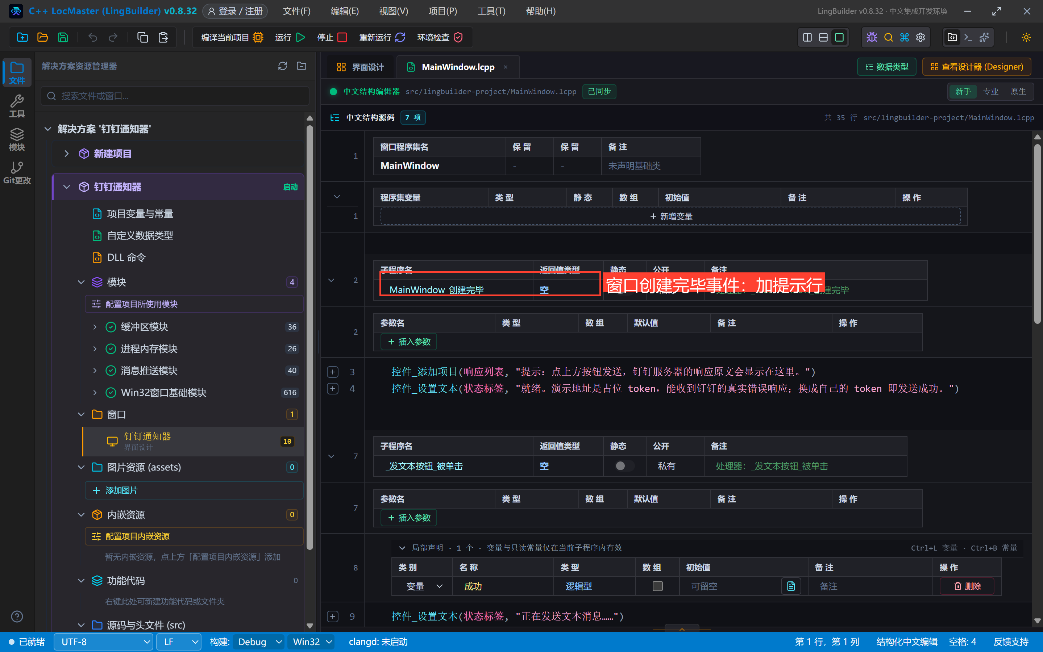Screen dimensions: 1043x652
Task: Select the MainWindow.lcpp tab
Action: pos(457,67)
